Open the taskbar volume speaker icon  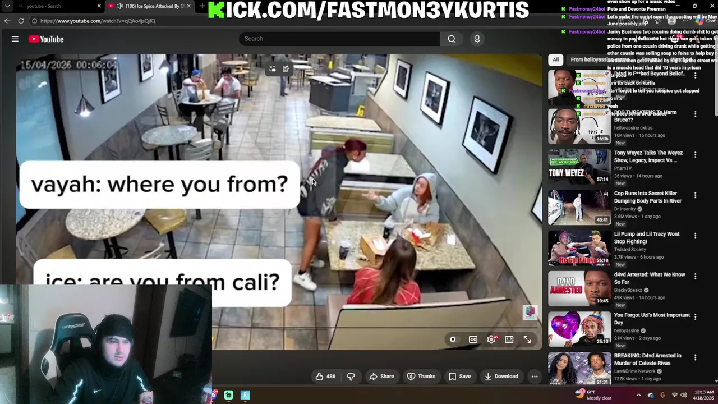point(684,395)
